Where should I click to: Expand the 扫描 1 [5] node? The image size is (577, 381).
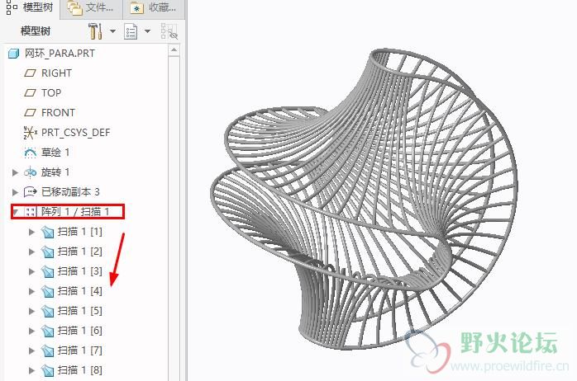(31, 311)
